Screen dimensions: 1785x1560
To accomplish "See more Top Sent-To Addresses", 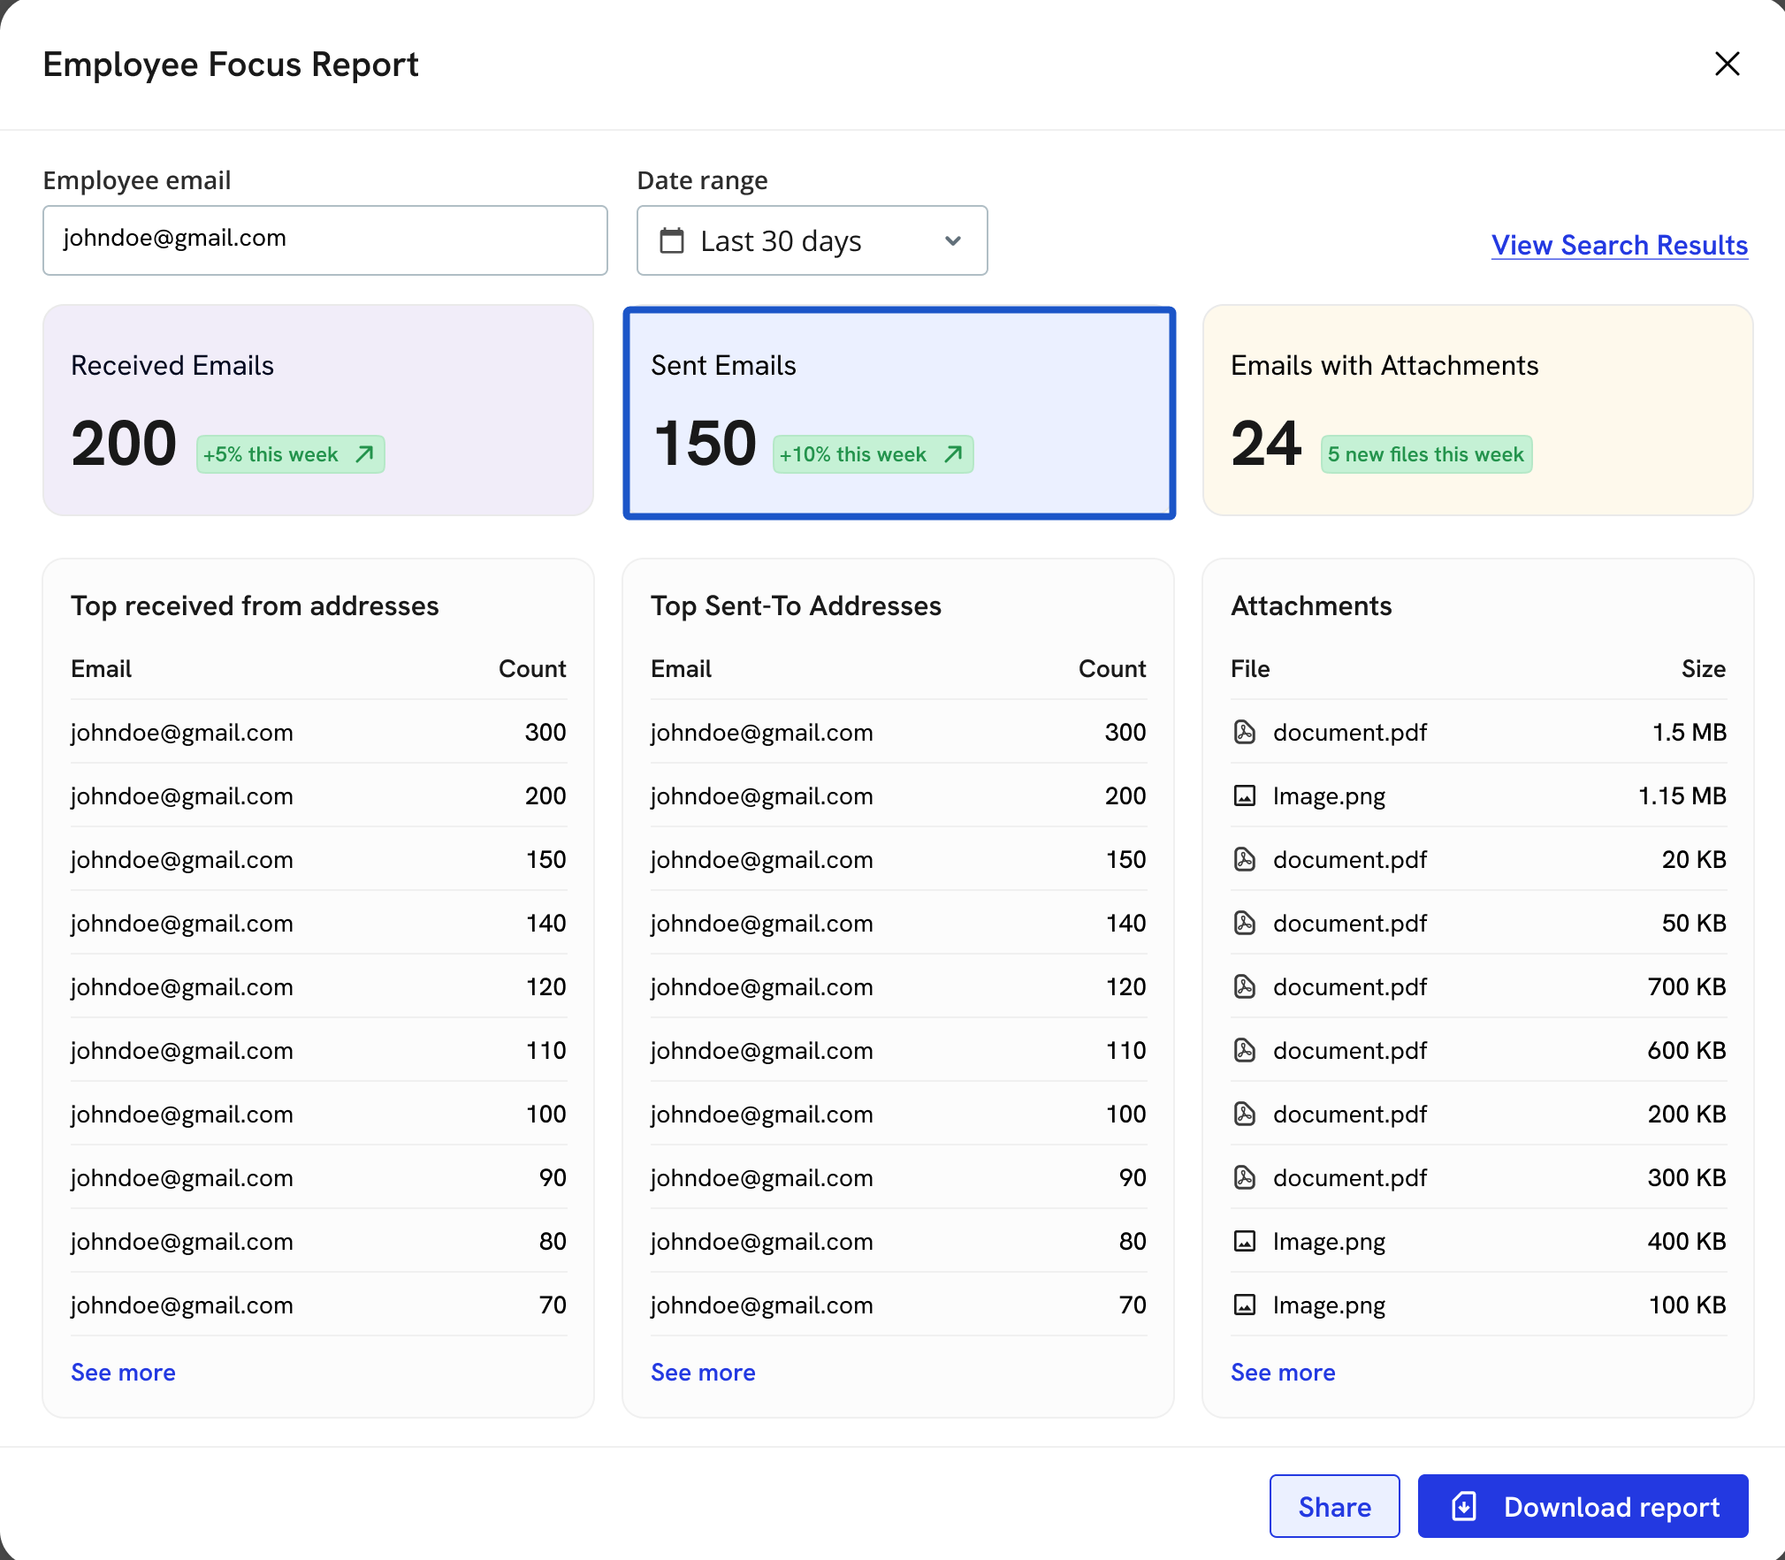I will pyautogui.click(x=703, y=1372).
